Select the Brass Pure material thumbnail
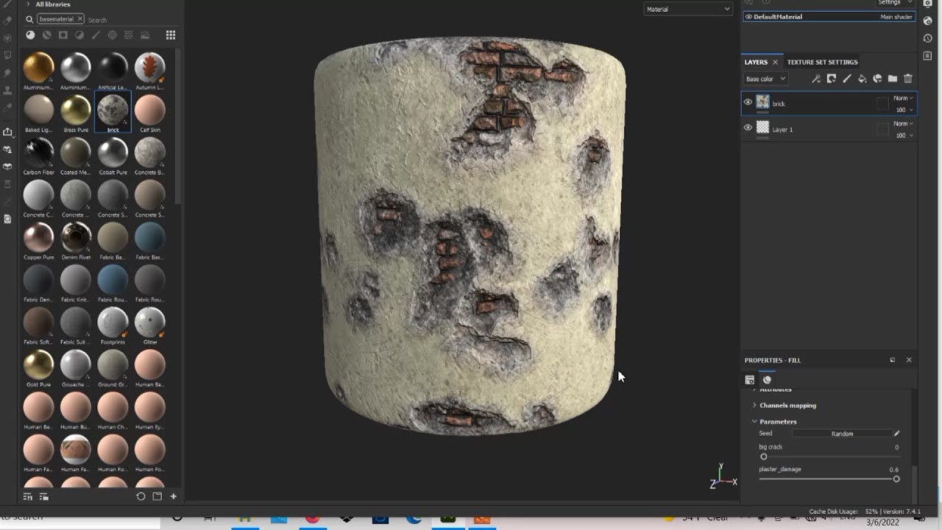This screenshot has width=942, height=530. [x=76, y=109]
